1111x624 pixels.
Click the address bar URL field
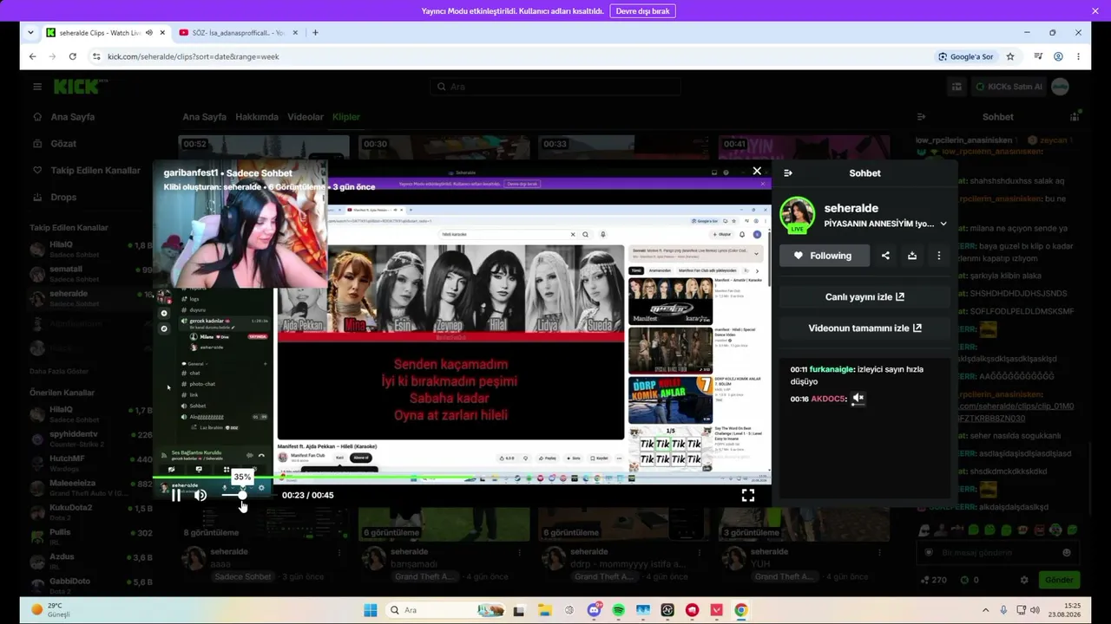[x=512, y=56]
